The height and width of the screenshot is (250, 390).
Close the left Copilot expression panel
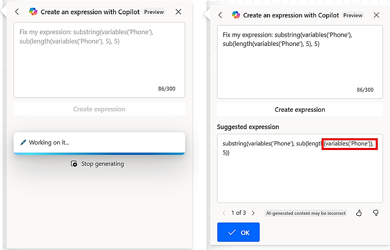coord(178,12)
